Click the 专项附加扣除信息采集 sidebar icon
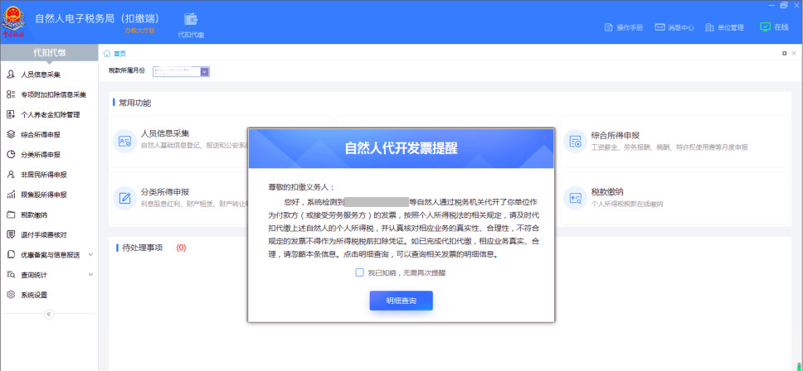This screenshot has height=371, width=803. [11, 94]
